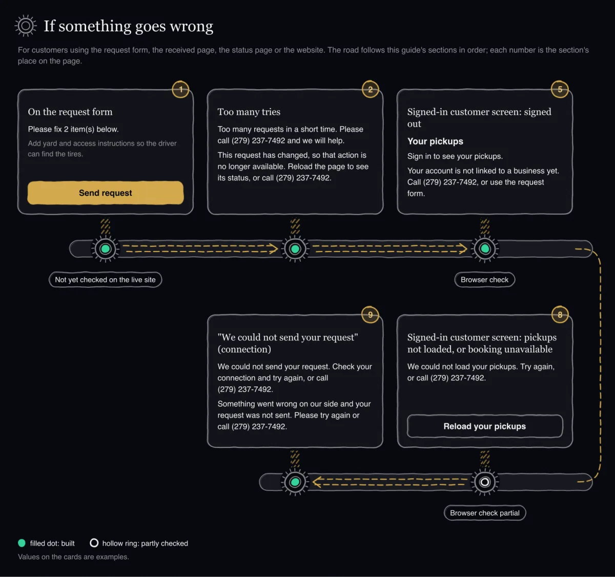Click the sun icon beside the page title

pyautogui.click(x=26, y=26)
